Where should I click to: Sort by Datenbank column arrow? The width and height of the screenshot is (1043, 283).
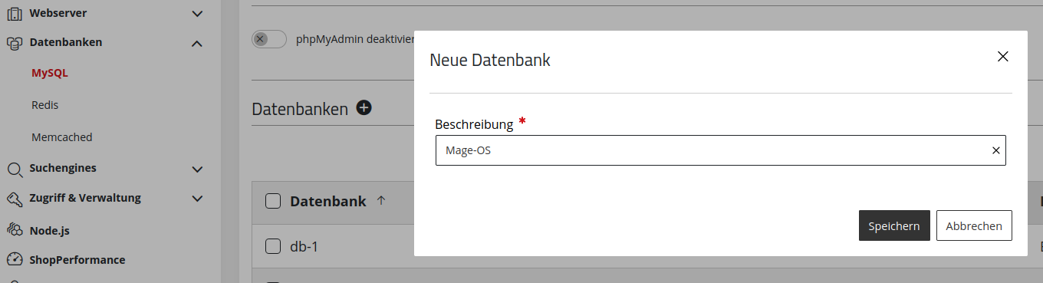tap(381, 201)
